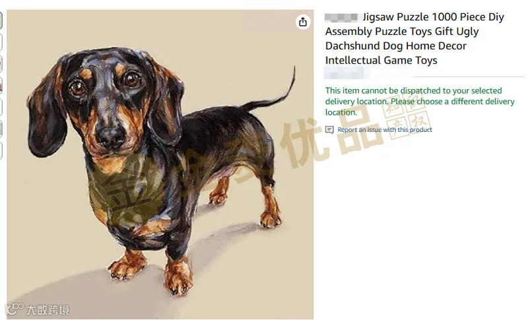The image size is (528, 320).
Task: Select the third thumbnail in left strip
Action: [1, 64]
